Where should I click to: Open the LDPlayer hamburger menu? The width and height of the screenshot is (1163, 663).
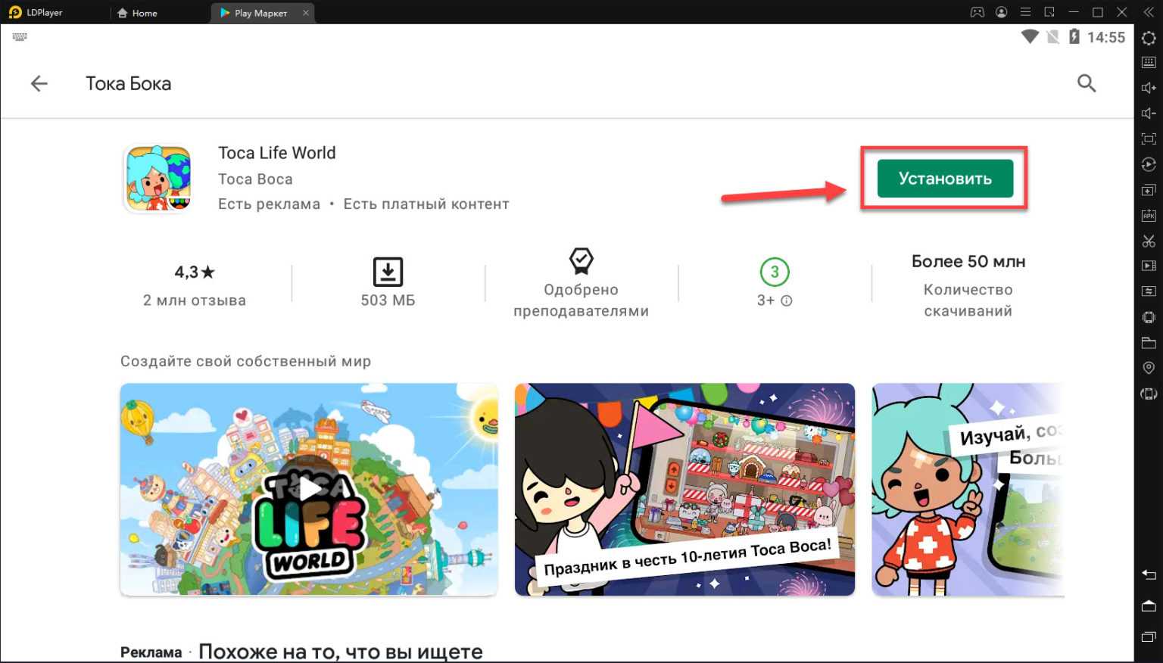[x=1025, y=12]
